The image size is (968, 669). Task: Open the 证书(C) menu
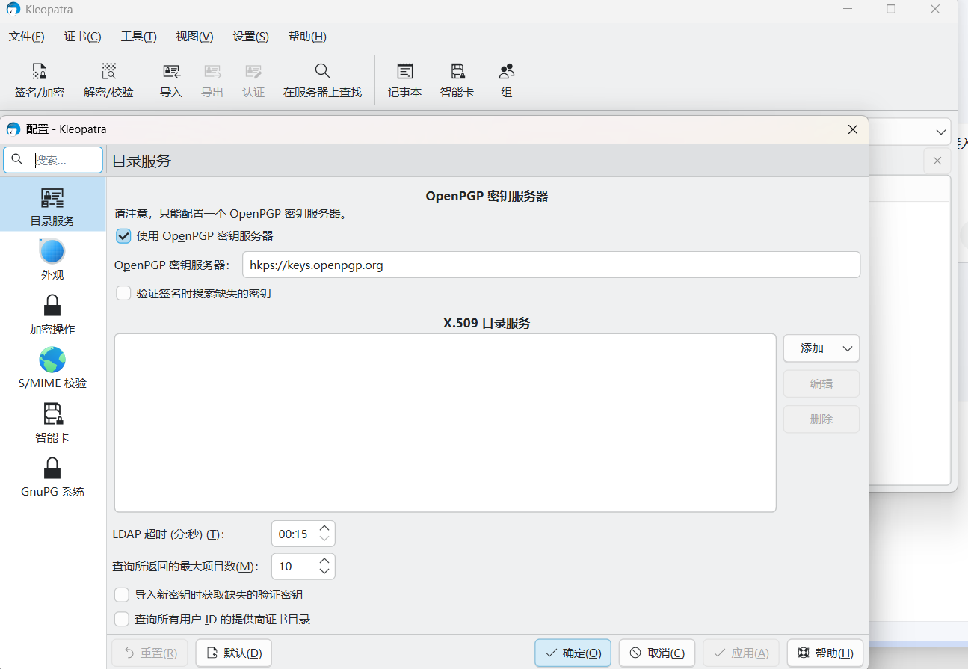pyautogui.click(x=82, y=37)
